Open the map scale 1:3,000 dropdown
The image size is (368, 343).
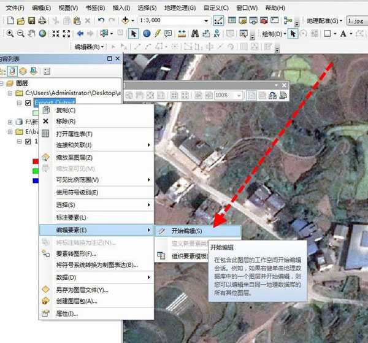coord(207,20)
